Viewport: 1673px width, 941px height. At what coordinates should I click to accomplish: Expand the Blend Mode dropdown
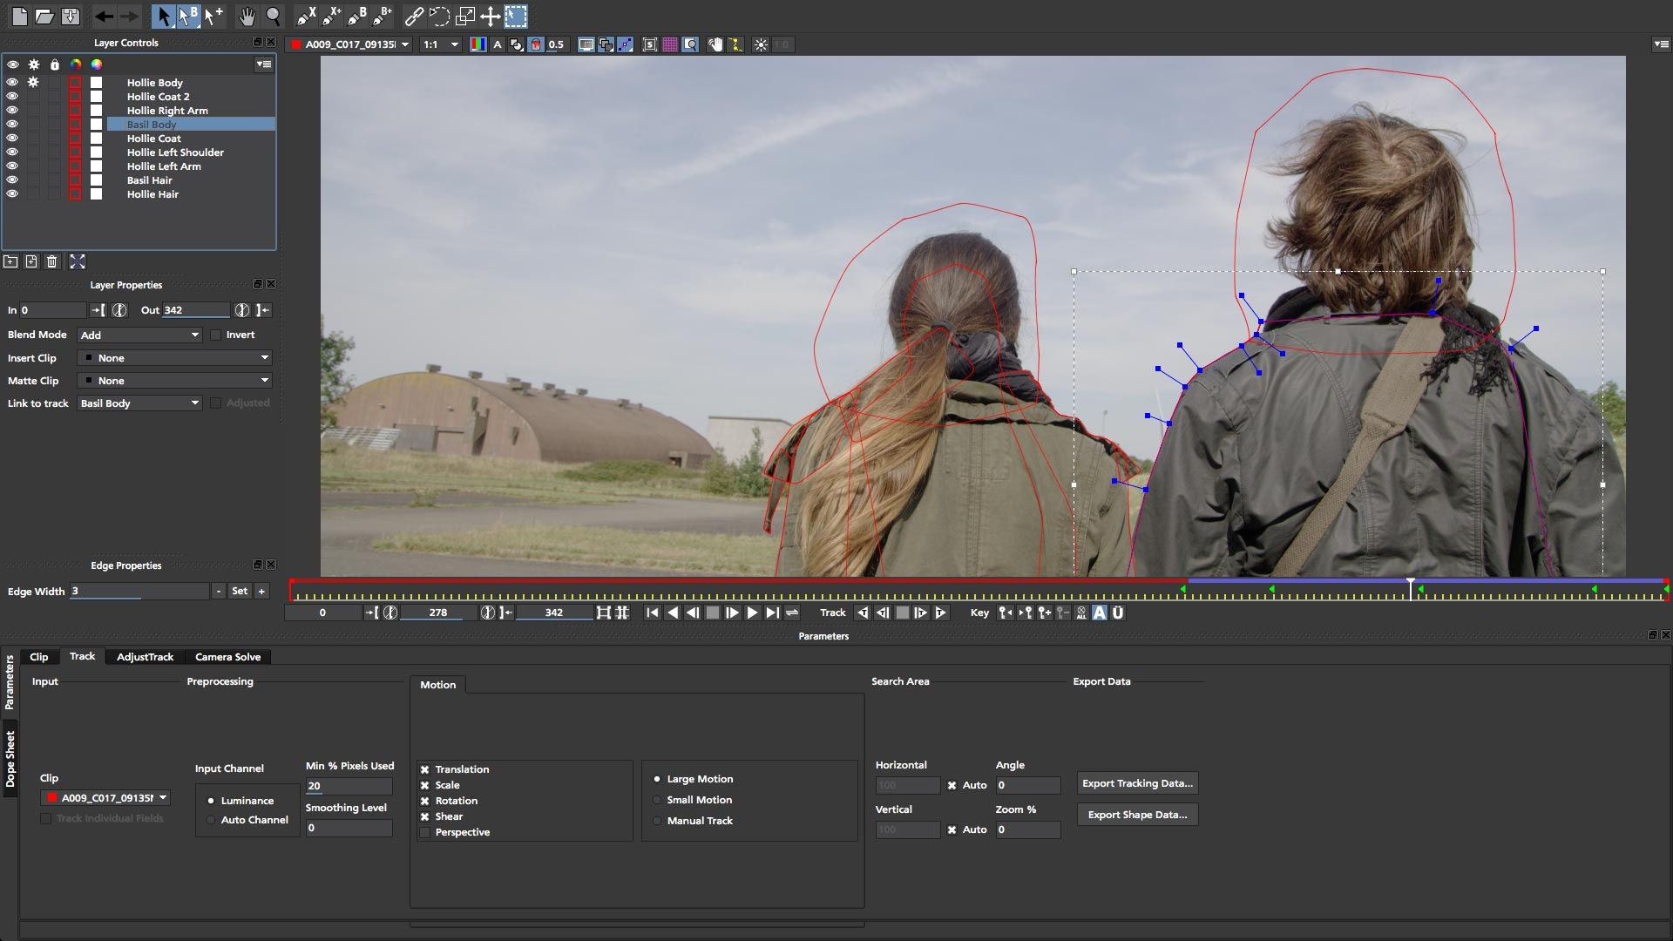tap(137, 335)
